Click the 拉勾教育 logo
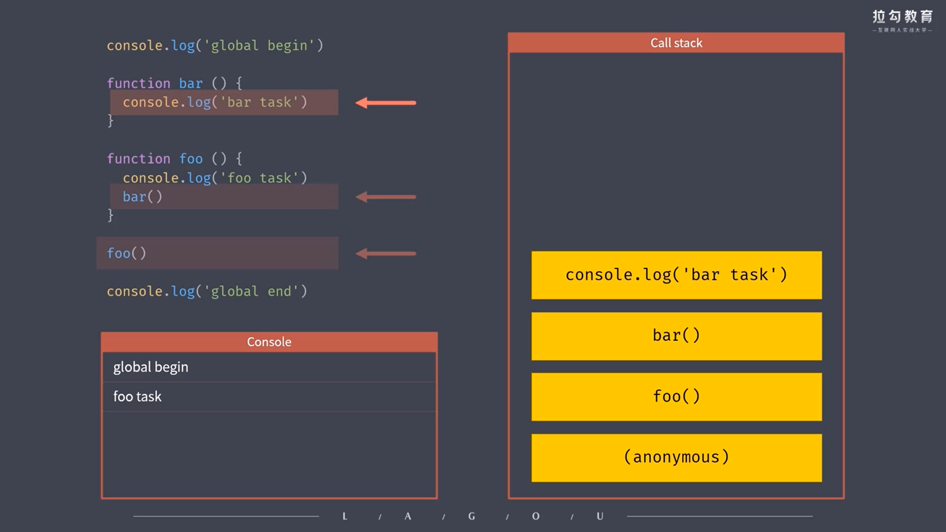Image resolution: width=946 pixels, height=532 pixels. tap(903, 21)
